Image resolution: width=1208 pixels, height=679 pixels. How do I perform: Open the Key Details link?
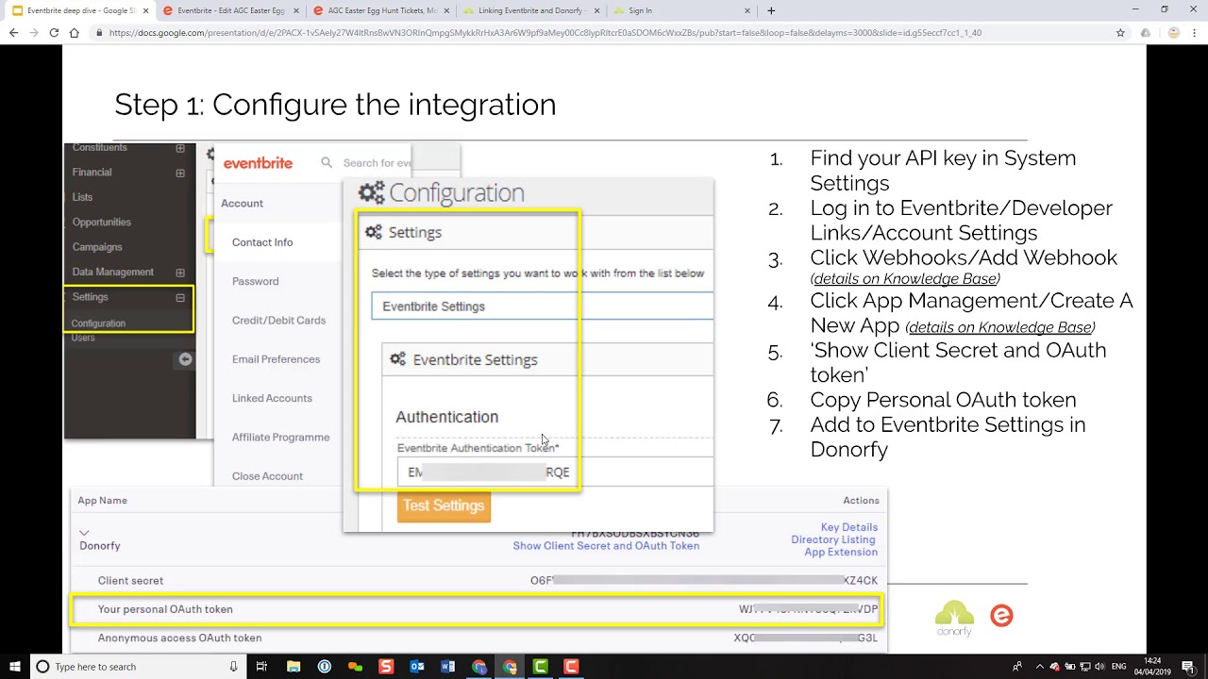click(848, 527)
